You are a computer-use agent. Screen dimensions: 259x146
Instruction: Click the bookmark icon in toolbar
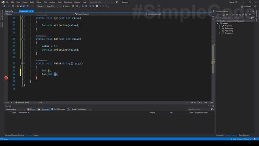click(97, 6)
